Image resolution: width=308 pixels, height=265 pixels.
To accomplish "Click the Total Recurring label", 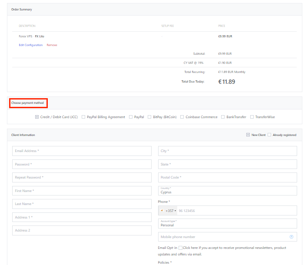I will (195, 72).
